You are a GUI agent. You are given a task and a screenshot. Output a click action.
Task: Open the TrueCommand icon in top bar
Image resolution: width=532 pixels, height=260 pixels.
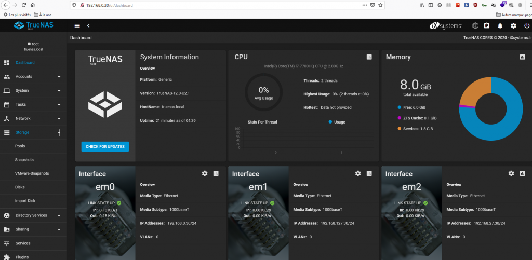[475, 25]
